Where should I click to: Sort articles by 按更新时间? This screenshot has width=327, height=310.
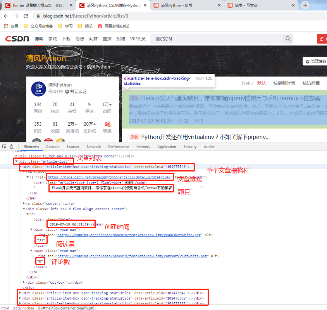284,83
